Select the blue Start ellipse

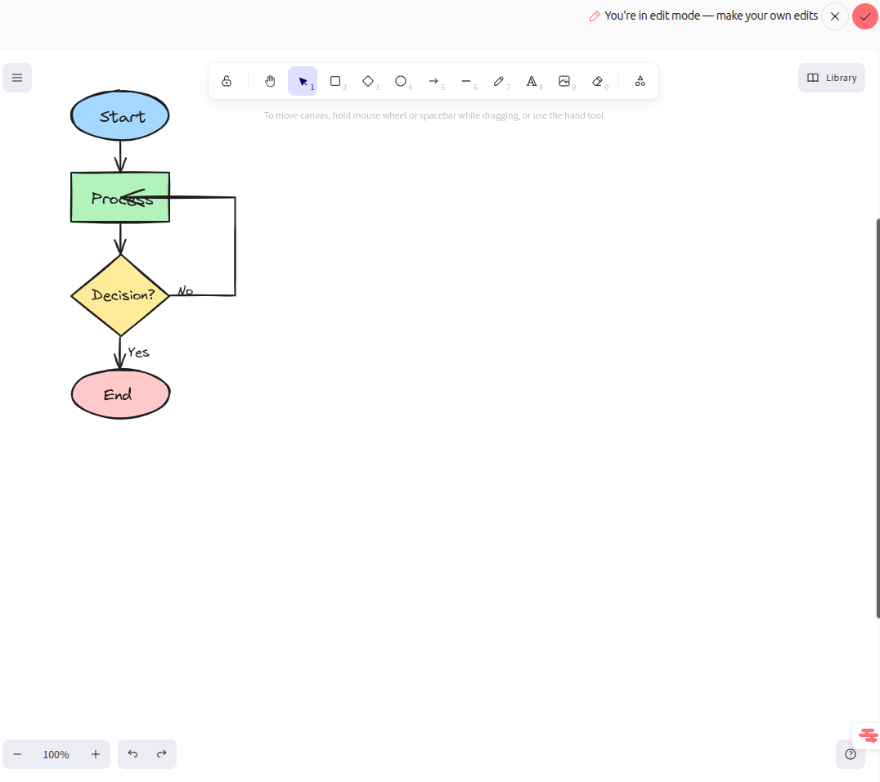tap(120, 115)
